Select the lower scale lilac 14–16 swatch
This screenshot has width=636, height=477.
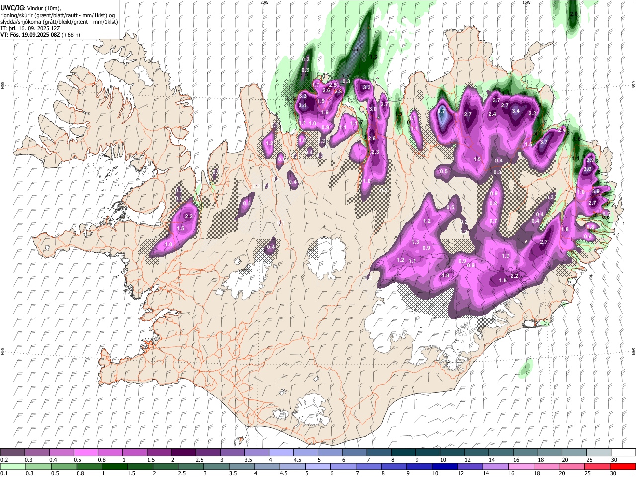495,466
